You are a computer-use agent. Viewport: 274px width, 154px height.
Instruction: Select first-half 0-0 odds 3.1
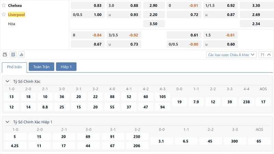point(162,141)
